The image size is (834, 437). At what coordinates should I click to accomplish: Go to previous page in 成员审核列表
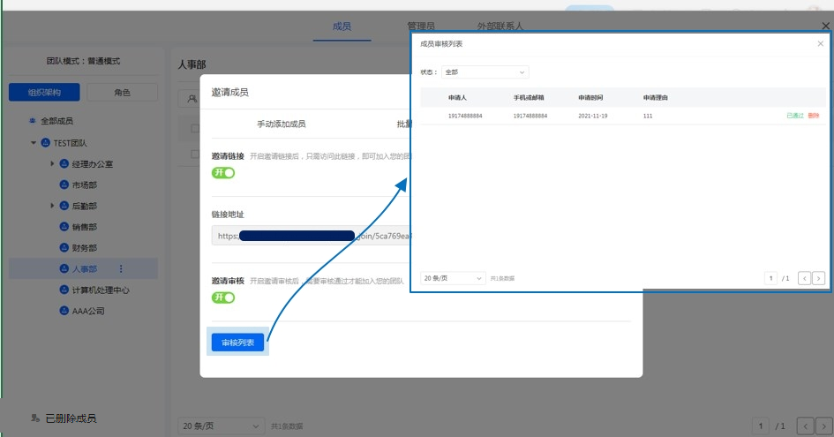(x=804, y=278)
